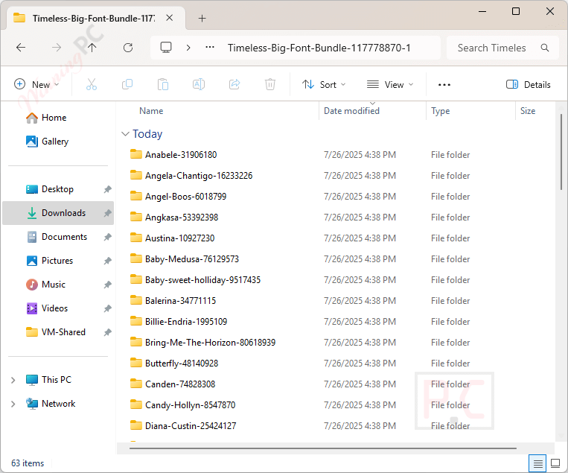Select the Diana-Custin-25424127 folder
The height and width of the screenshot is (473, 568).
click(x=191, y=426)
